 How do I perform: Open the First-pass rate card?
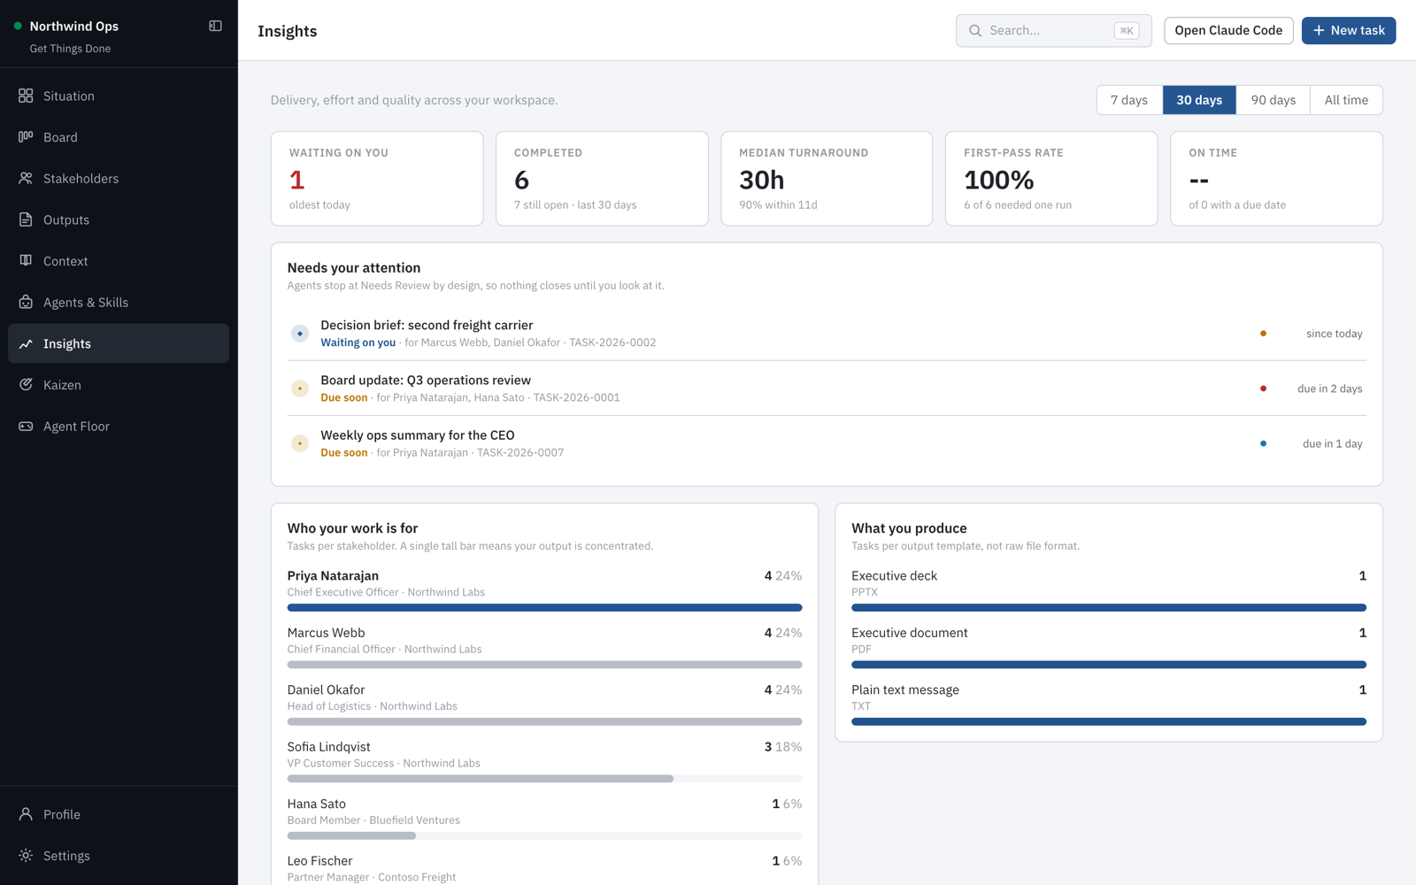(1051, 179)
